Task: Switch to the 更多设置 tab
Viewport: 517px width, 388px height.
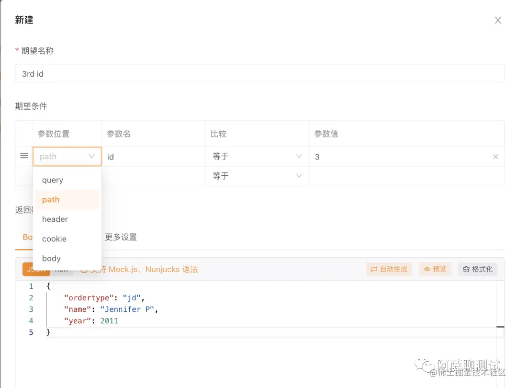Action: pos(121,237)
